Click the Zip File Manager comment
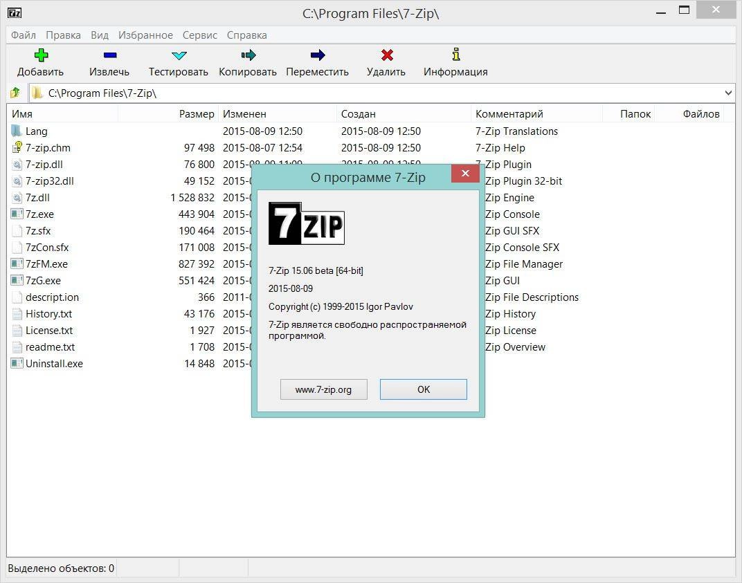Image resolution: width=742 pixels, height=583 pixels. pos(525,264)
